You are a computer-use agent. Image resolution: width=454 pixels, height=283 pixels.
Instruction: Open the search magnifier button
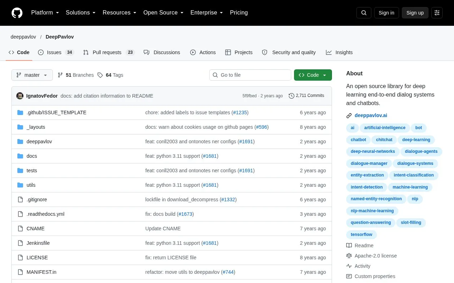[x=364, y=13]
